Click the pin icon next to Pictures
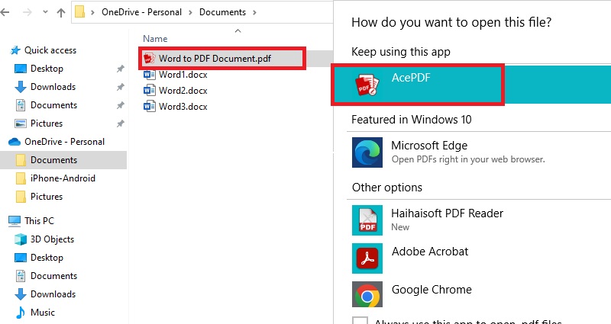This screenshot has width=611, height=324. click(121, 124)
